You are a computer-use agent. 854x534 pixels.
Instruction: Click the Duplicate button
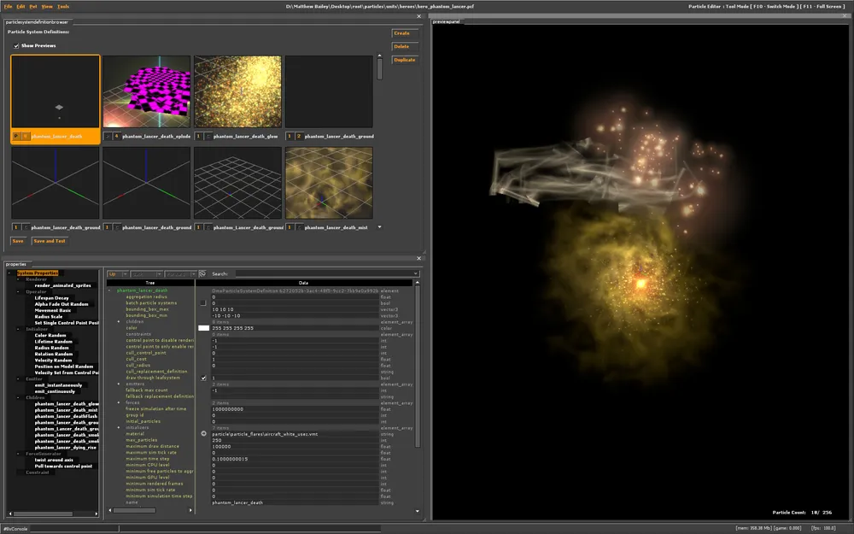tap(404, 60)
